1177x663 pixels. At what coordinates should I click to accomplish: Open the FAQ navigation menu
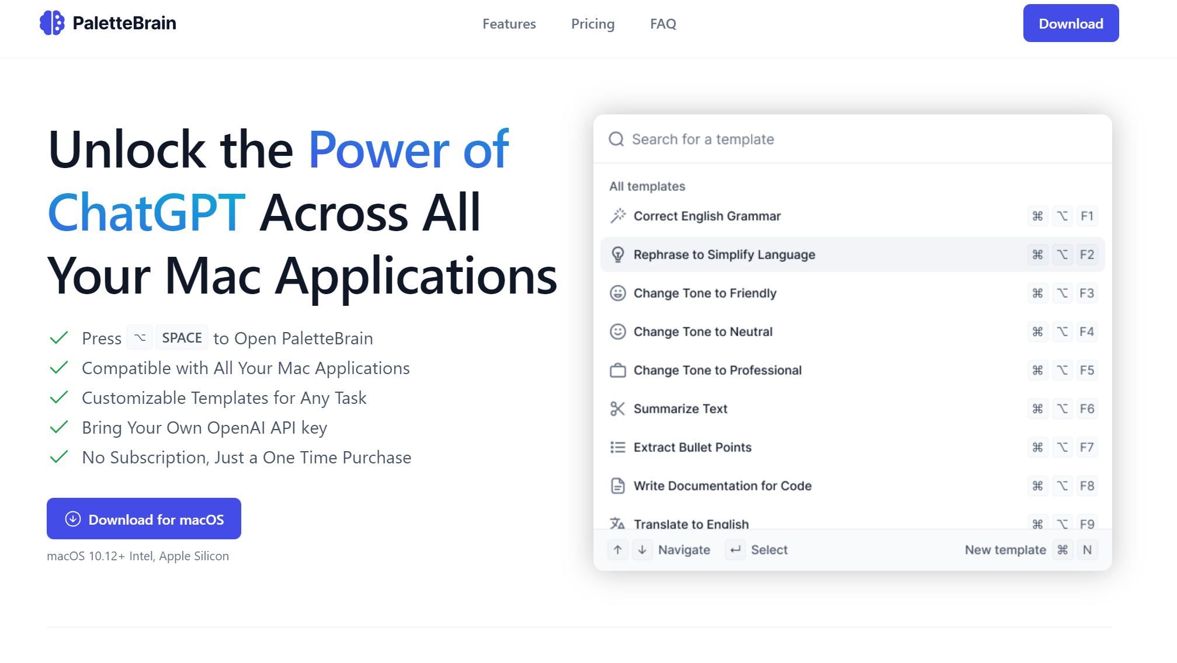(x=664, y=23)
